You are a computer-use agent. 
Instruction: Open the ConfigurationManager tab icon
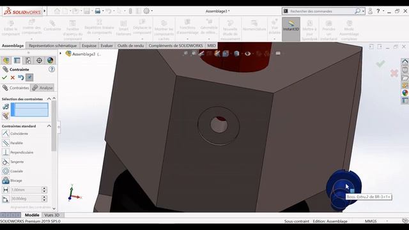(28, 61)
